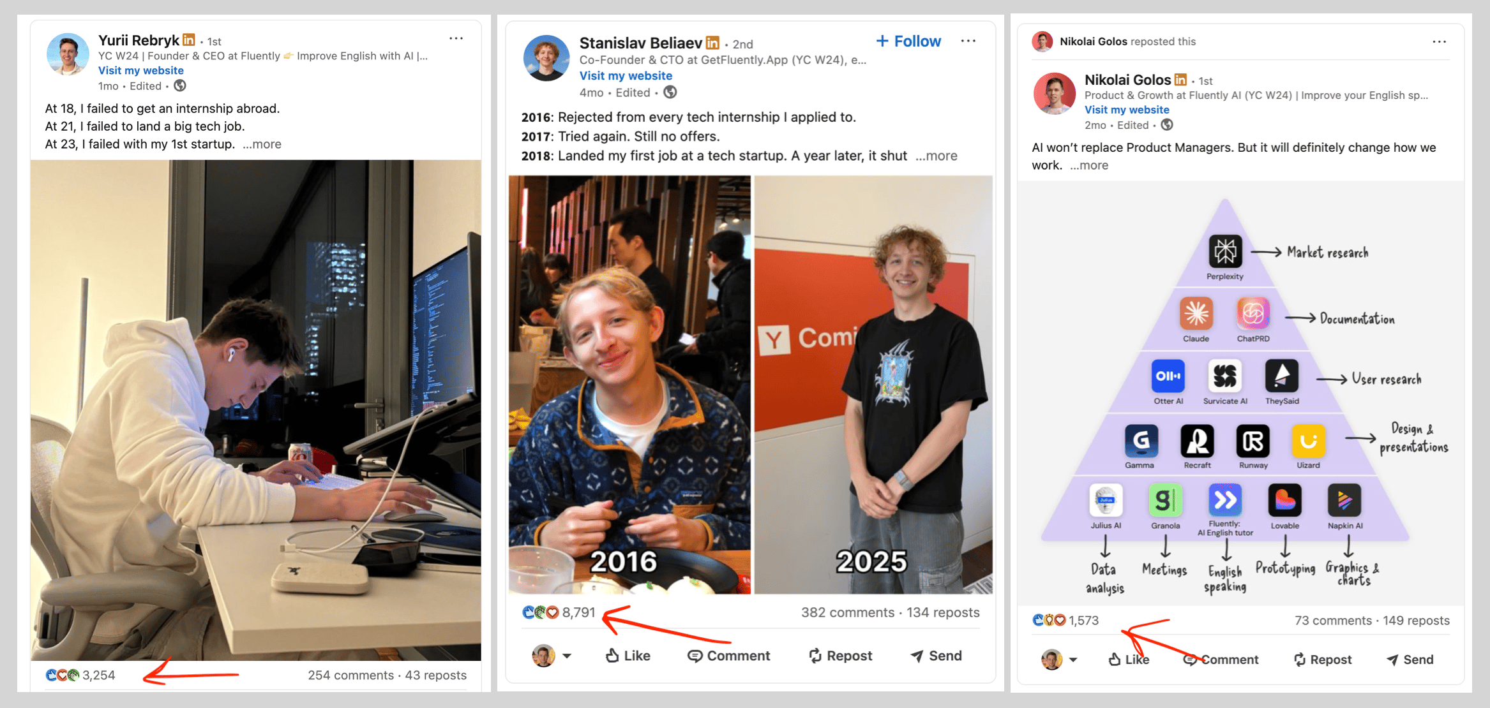Click Send on Nikolai Golos's post
Screen dimensions: 1490x708
coord(1410,660)
